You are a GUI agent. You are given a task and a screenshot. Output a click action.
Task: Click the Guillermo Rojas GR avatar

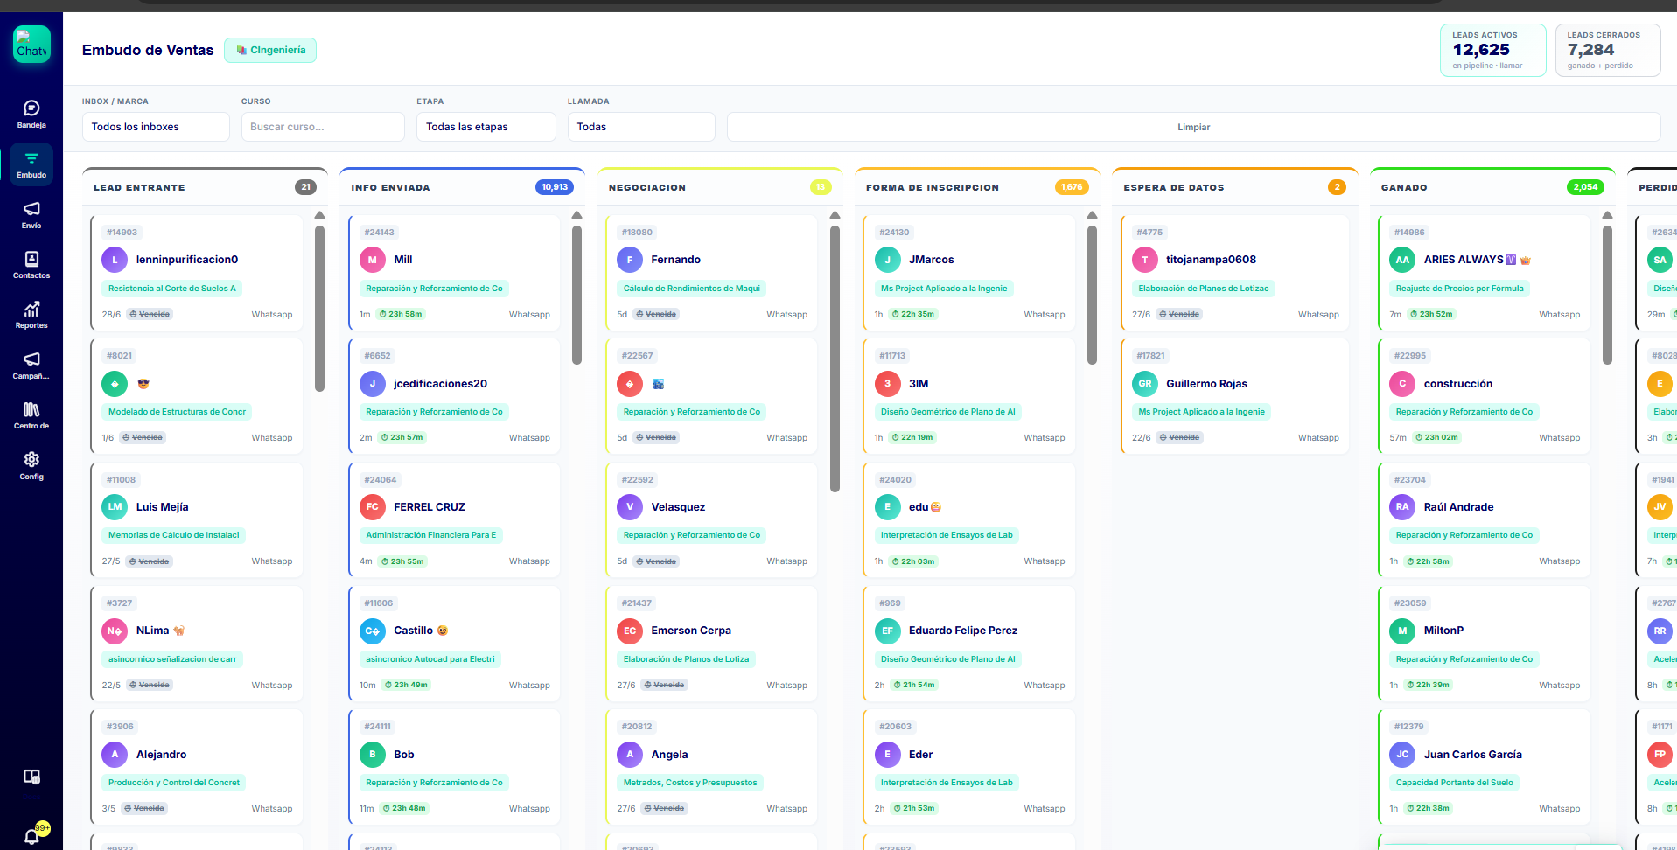[x=1145, y=384]
